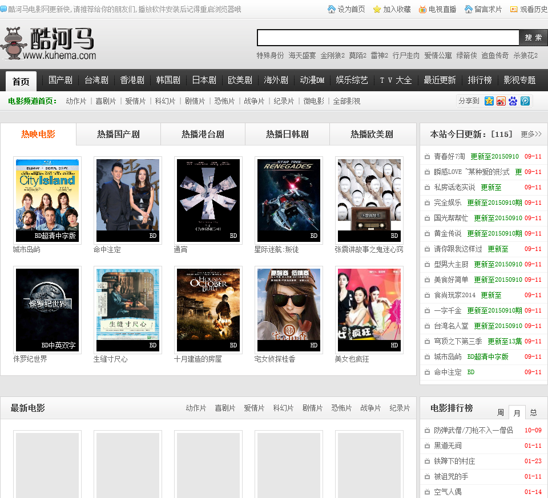Click the 搜索 search button
Image resolution: width=548 pixels, height=498 pixels.
point(533,38)
